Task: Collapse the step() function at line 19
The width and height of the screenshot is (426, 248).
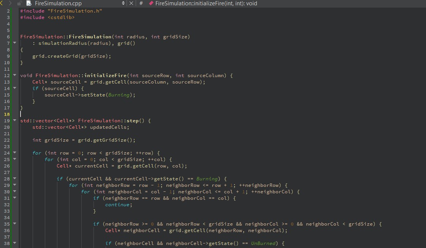Action: [x=14, y=120]
